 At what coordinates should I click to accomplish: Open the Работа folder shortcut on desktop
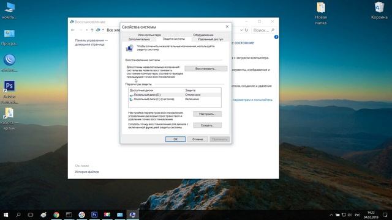pos(9,119)
